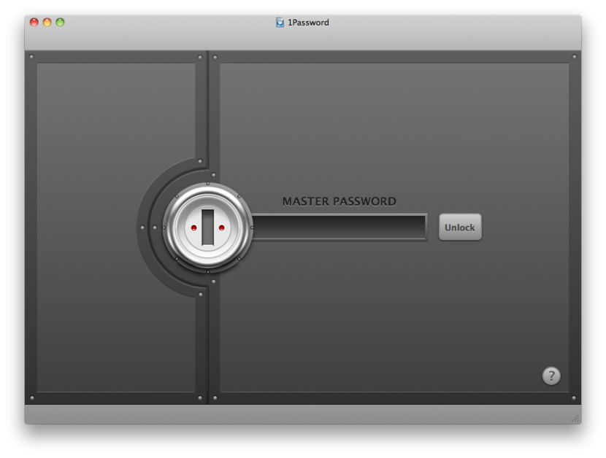Click the 1Password window title text
The height and width of the screenshot is (458, 606).
(x=308, y=23)
